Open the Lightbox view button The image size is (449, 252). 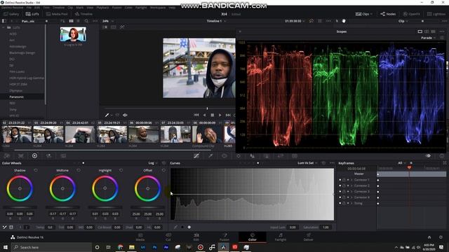point(436,14)
